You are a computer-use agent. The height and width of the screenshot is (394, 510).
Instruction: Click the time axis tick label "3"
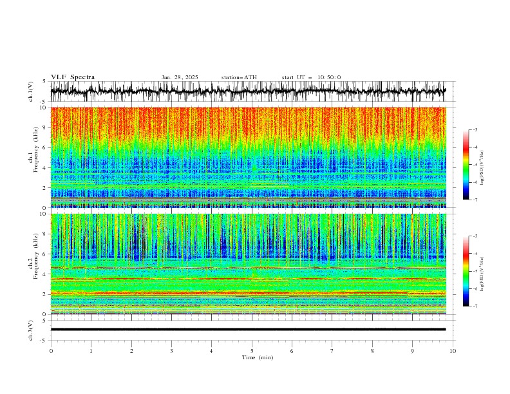(171, 351)
